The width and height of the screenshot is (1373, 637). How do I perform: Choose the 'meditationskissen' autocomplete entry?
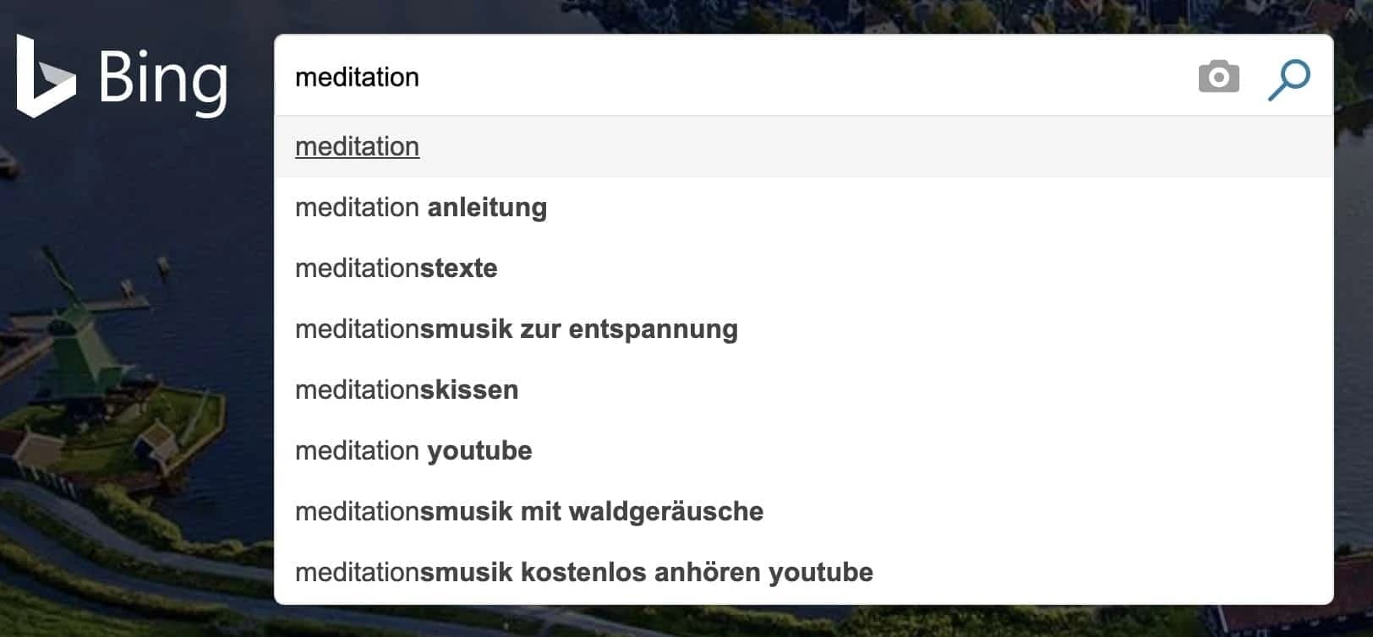tap(406, 389)
